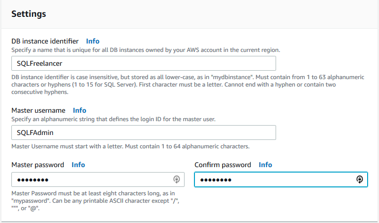The width and height of the screenshot is (379, 223).
Task: Open Info link beside Confirm password
Action: [265, 165]
